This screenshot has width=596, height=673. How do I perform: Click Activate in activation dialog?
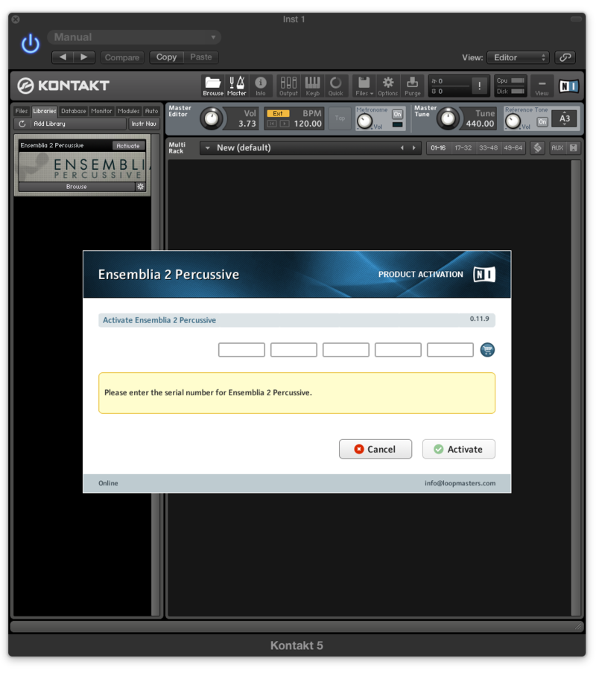[x=459, y=449]
